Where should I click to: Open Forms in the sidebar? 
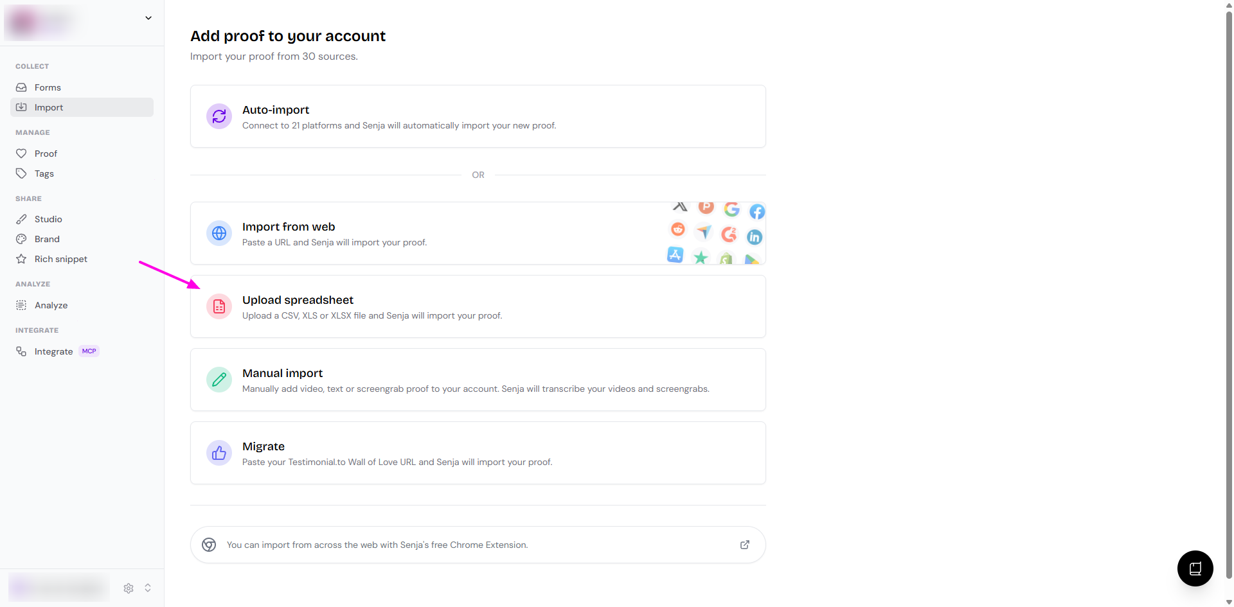(48, 87)
